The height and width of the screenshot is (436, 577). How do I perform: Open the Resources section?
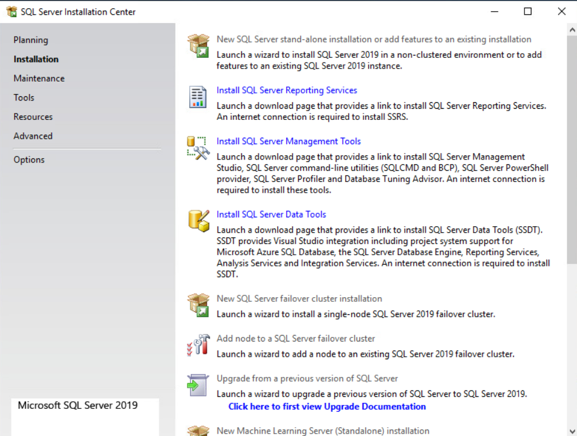point(33,116)
